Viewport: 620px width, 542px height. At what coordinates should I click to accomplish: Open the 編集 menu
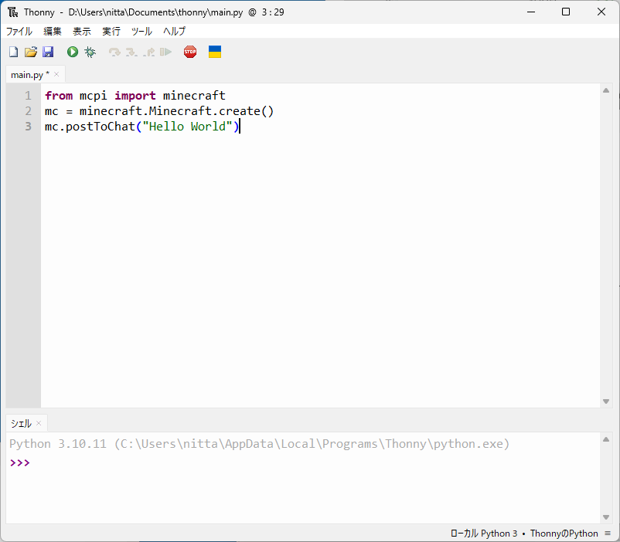pos(53,32)
